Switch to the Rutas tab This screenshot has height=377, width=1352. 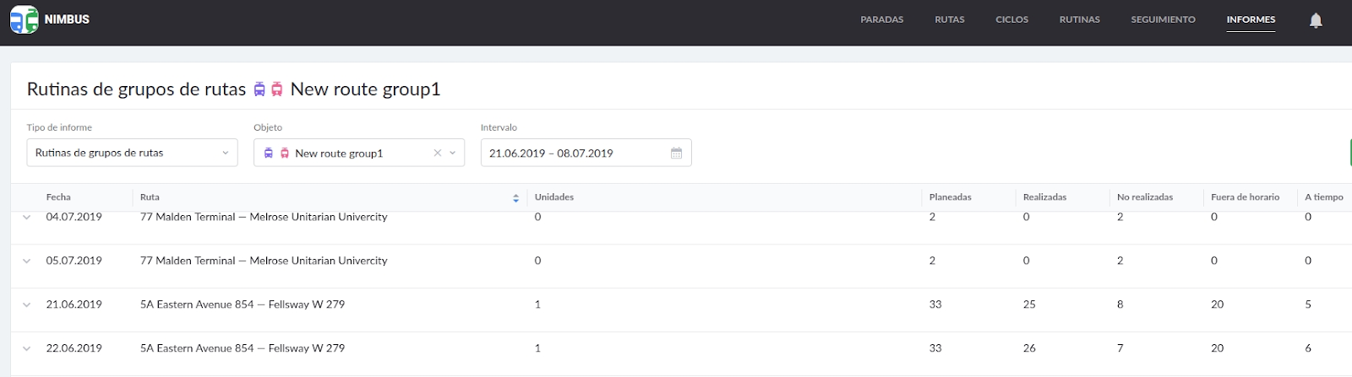point(949,19)
